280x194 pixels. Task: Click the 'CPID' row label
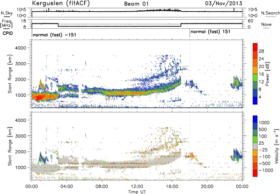tap(8, 33)
